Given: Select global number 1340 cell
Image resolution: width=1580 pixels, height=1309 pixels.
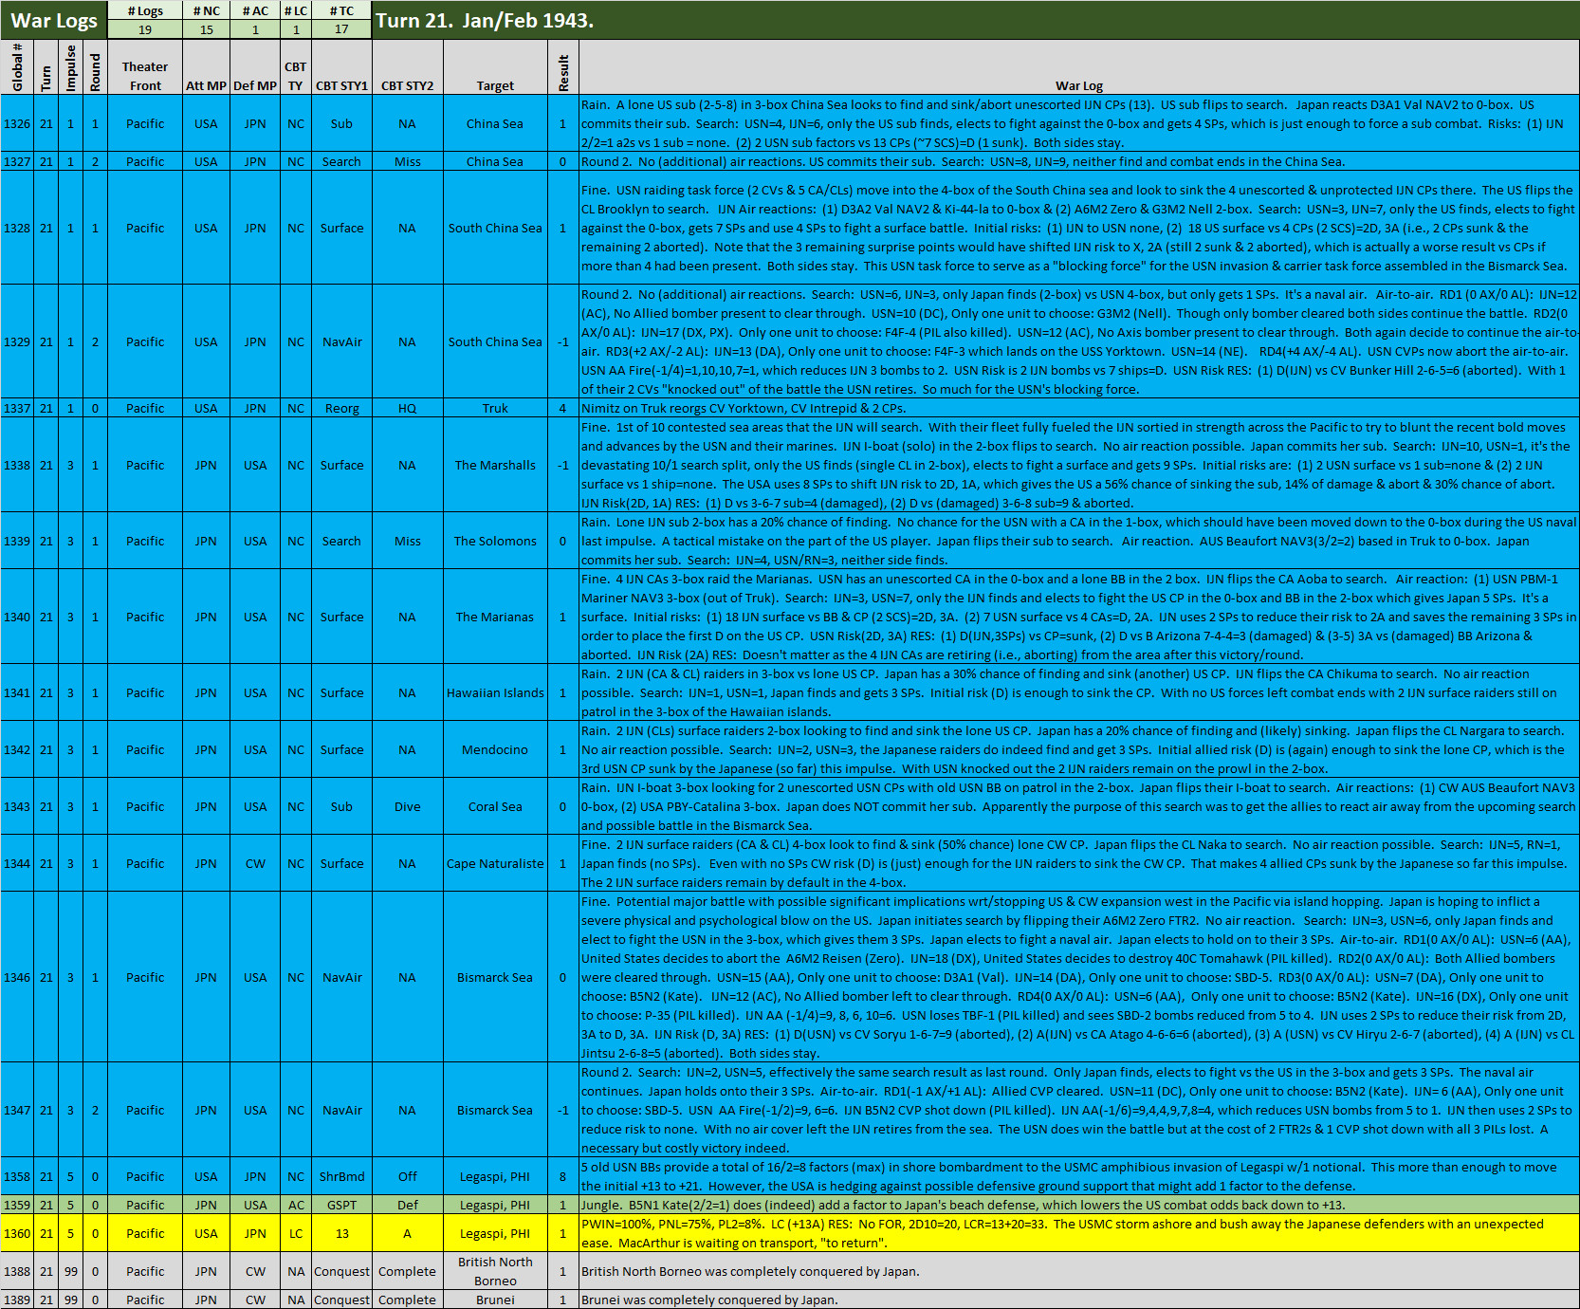Looking at the screenshot, I should click(17, 617).
